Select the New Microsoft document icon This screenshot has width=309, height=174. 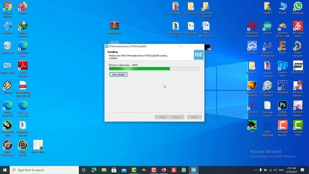[206, 29]
